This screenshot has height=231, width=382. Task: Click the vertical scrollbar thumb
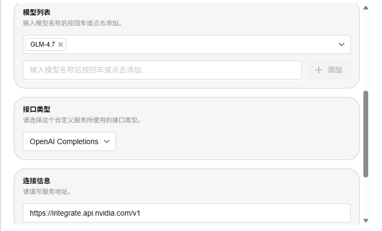coord(366,134)
